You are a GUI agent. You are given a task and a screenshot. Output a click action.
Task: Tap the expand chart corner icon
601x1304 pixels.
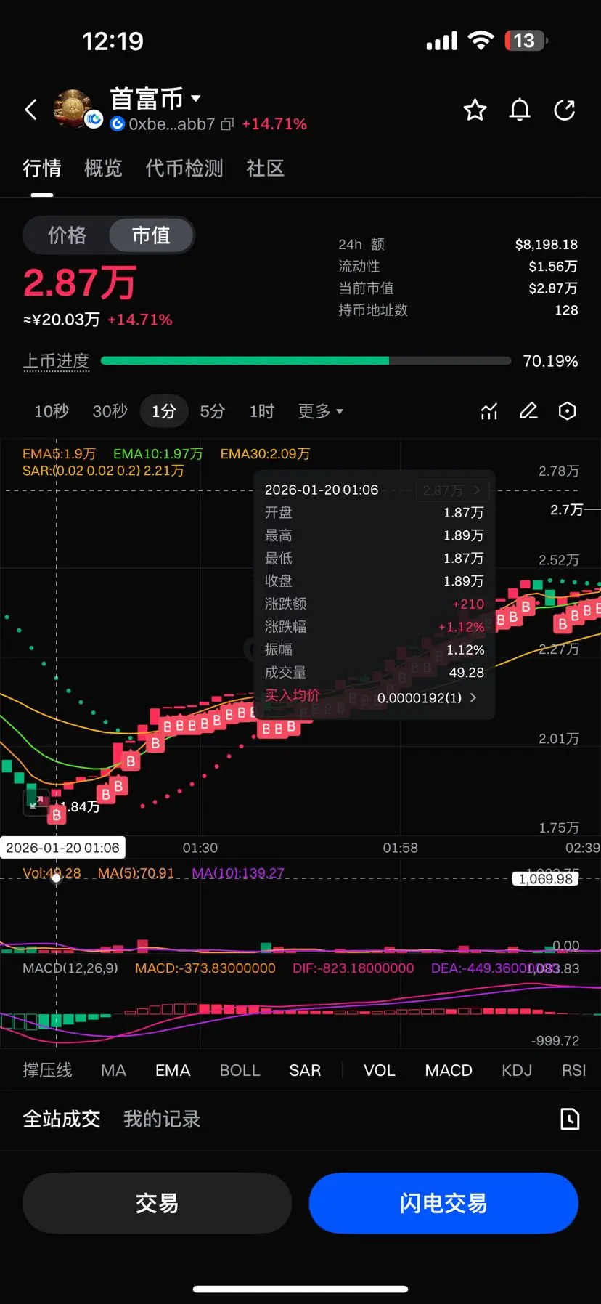[36, 801]
